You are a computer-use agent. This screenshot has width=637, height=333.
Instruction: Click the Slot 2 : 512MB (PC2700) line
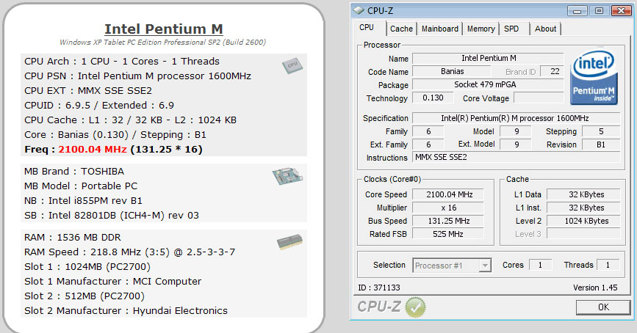[84, 296]
